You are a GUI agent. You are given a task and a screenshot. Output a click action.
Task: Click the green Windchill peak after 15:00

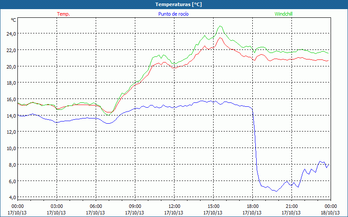click(220, 26)
